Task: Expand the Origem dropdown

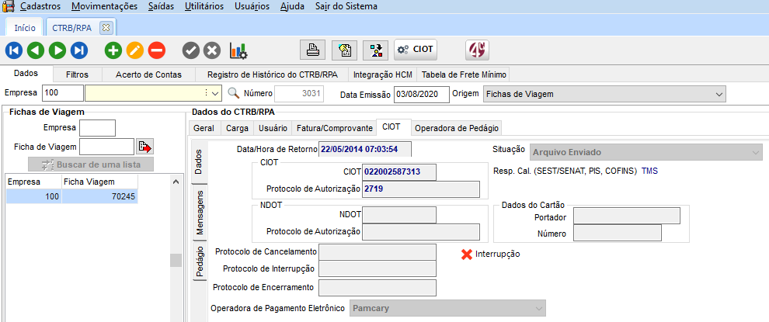Action: point(718,94)
